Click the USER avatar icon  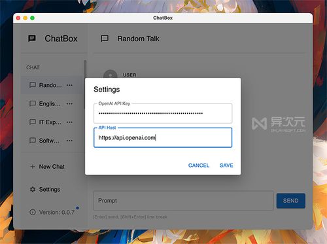tap(111, 74)
